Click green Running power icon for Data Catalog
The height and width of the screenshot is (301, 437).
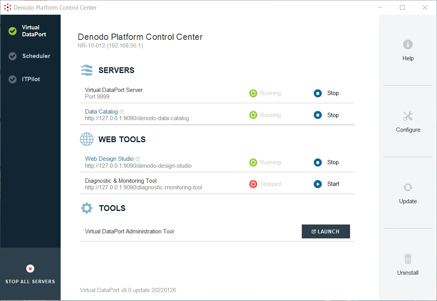(253, 115)
